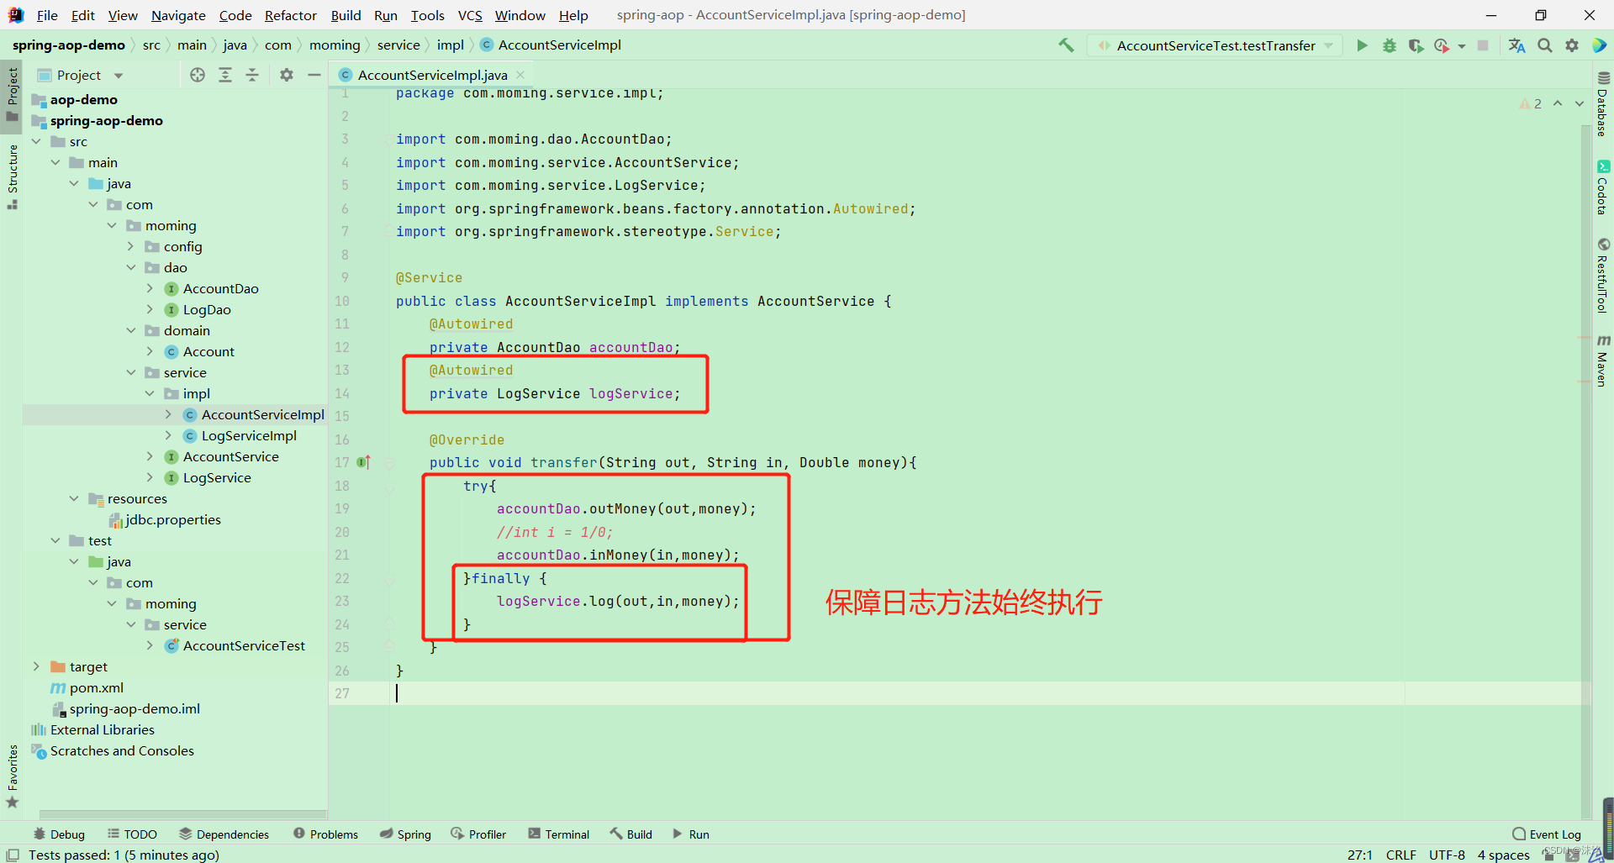The height and width of the screenshot is (863, 1614).
Task: Open RestfulTool side panel
Action: (1603, 276)
